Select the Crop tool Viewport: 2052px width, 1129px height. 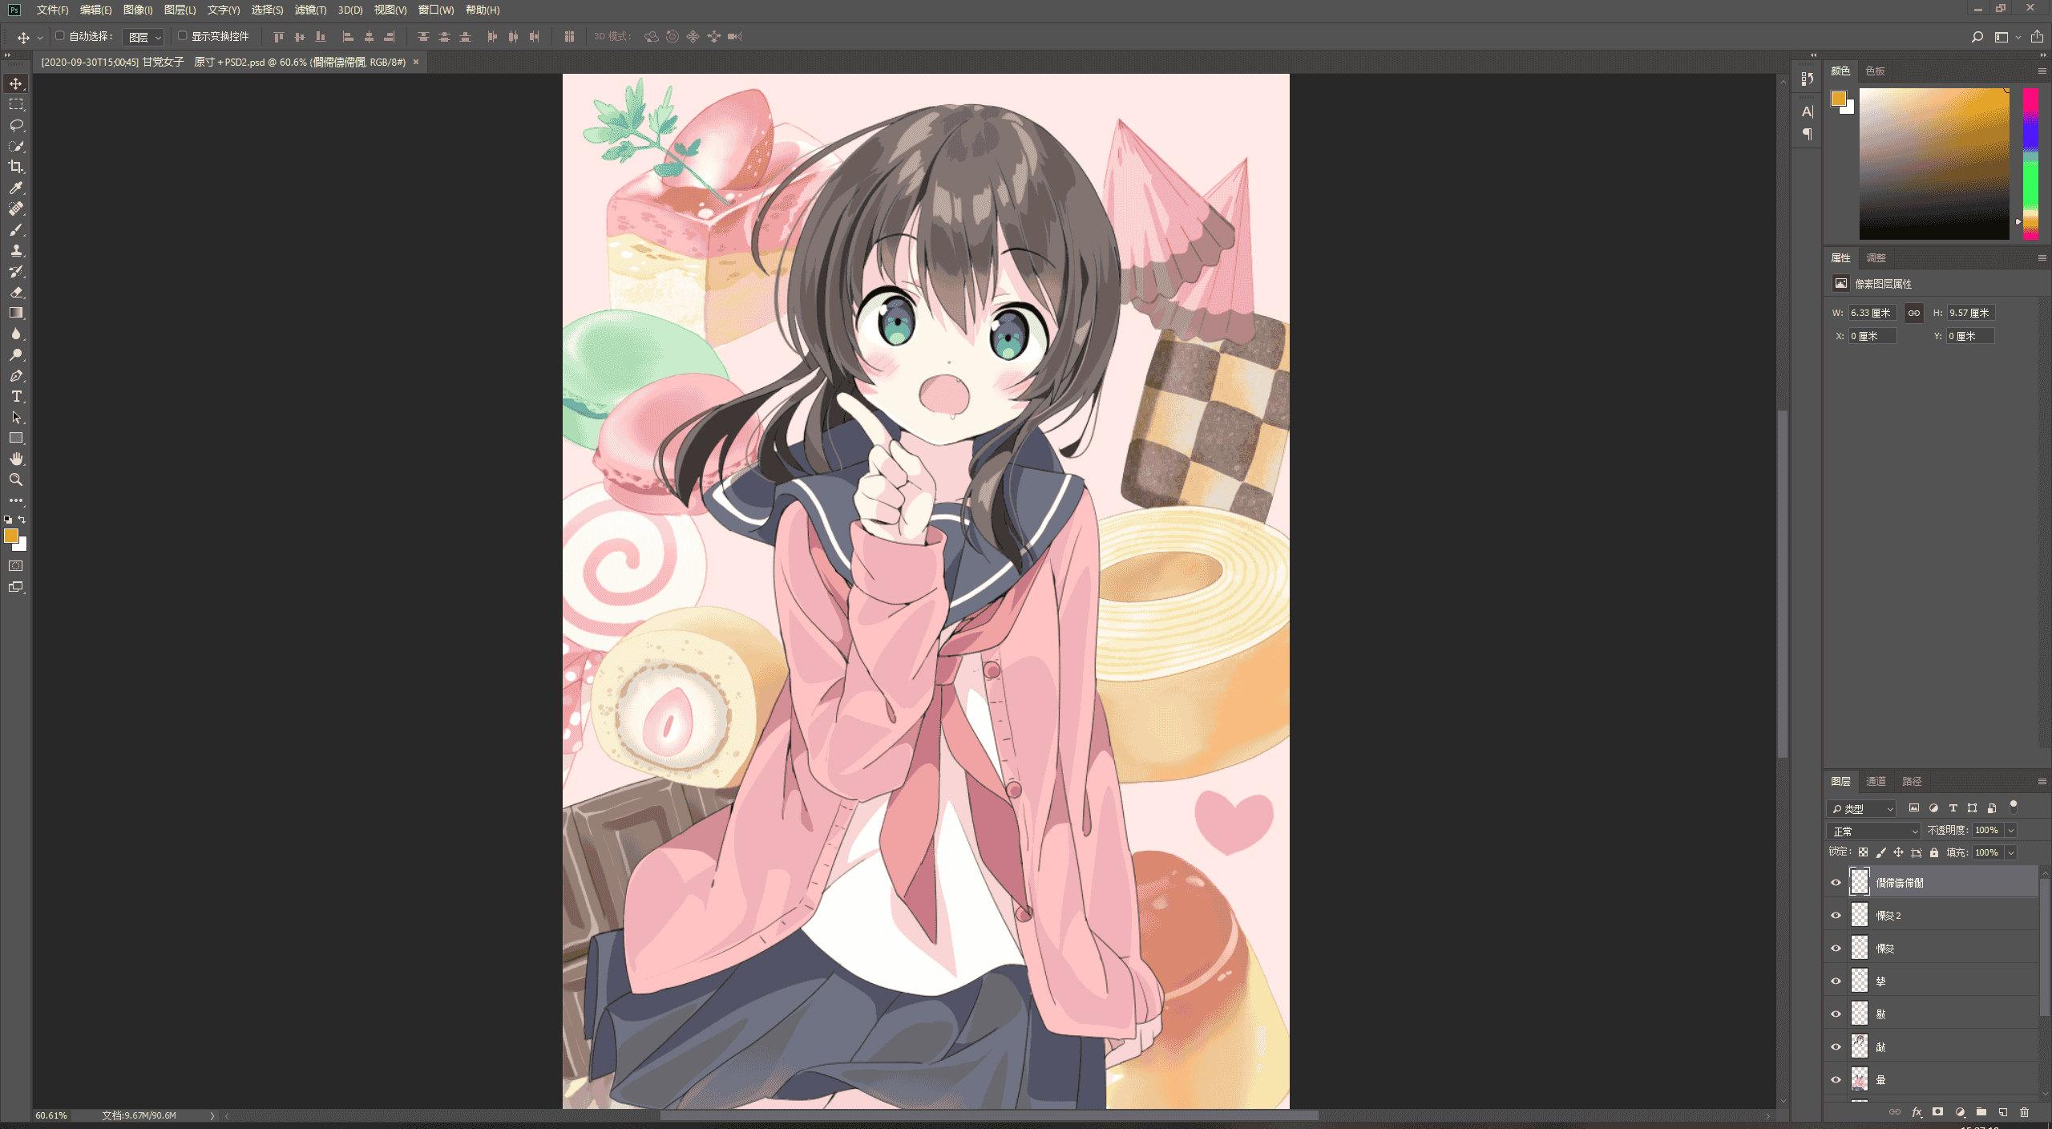point(16,167)
